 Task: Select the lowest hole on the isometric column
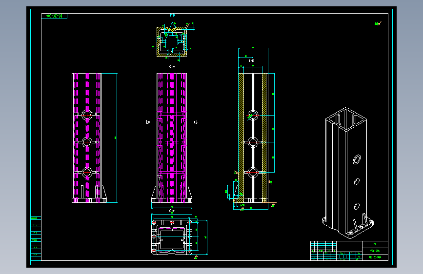357,206
